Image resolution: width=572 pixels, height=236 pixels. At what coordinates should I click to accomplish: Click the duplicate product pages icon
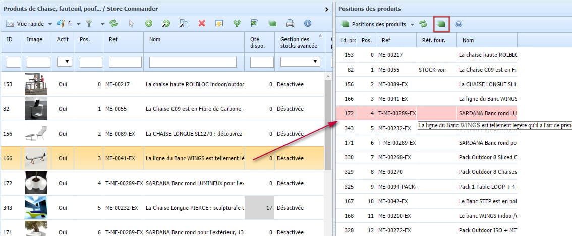click(x=184, y=24)
